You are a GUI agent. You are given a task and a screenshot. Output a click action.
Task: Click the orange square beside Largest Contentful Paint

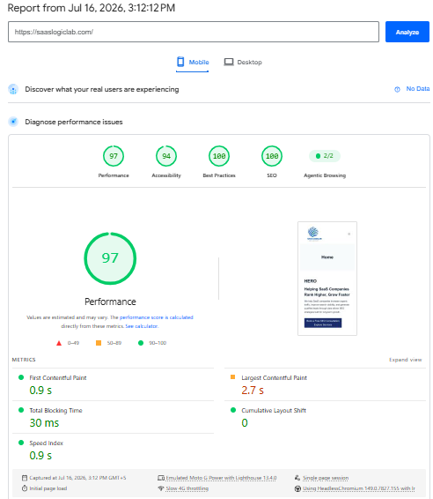point(233,377)
